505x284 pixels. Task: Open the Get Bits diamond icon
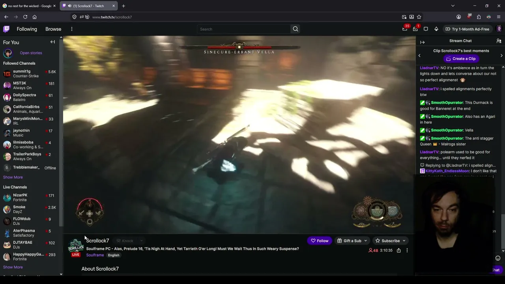(x=436, y=29)
